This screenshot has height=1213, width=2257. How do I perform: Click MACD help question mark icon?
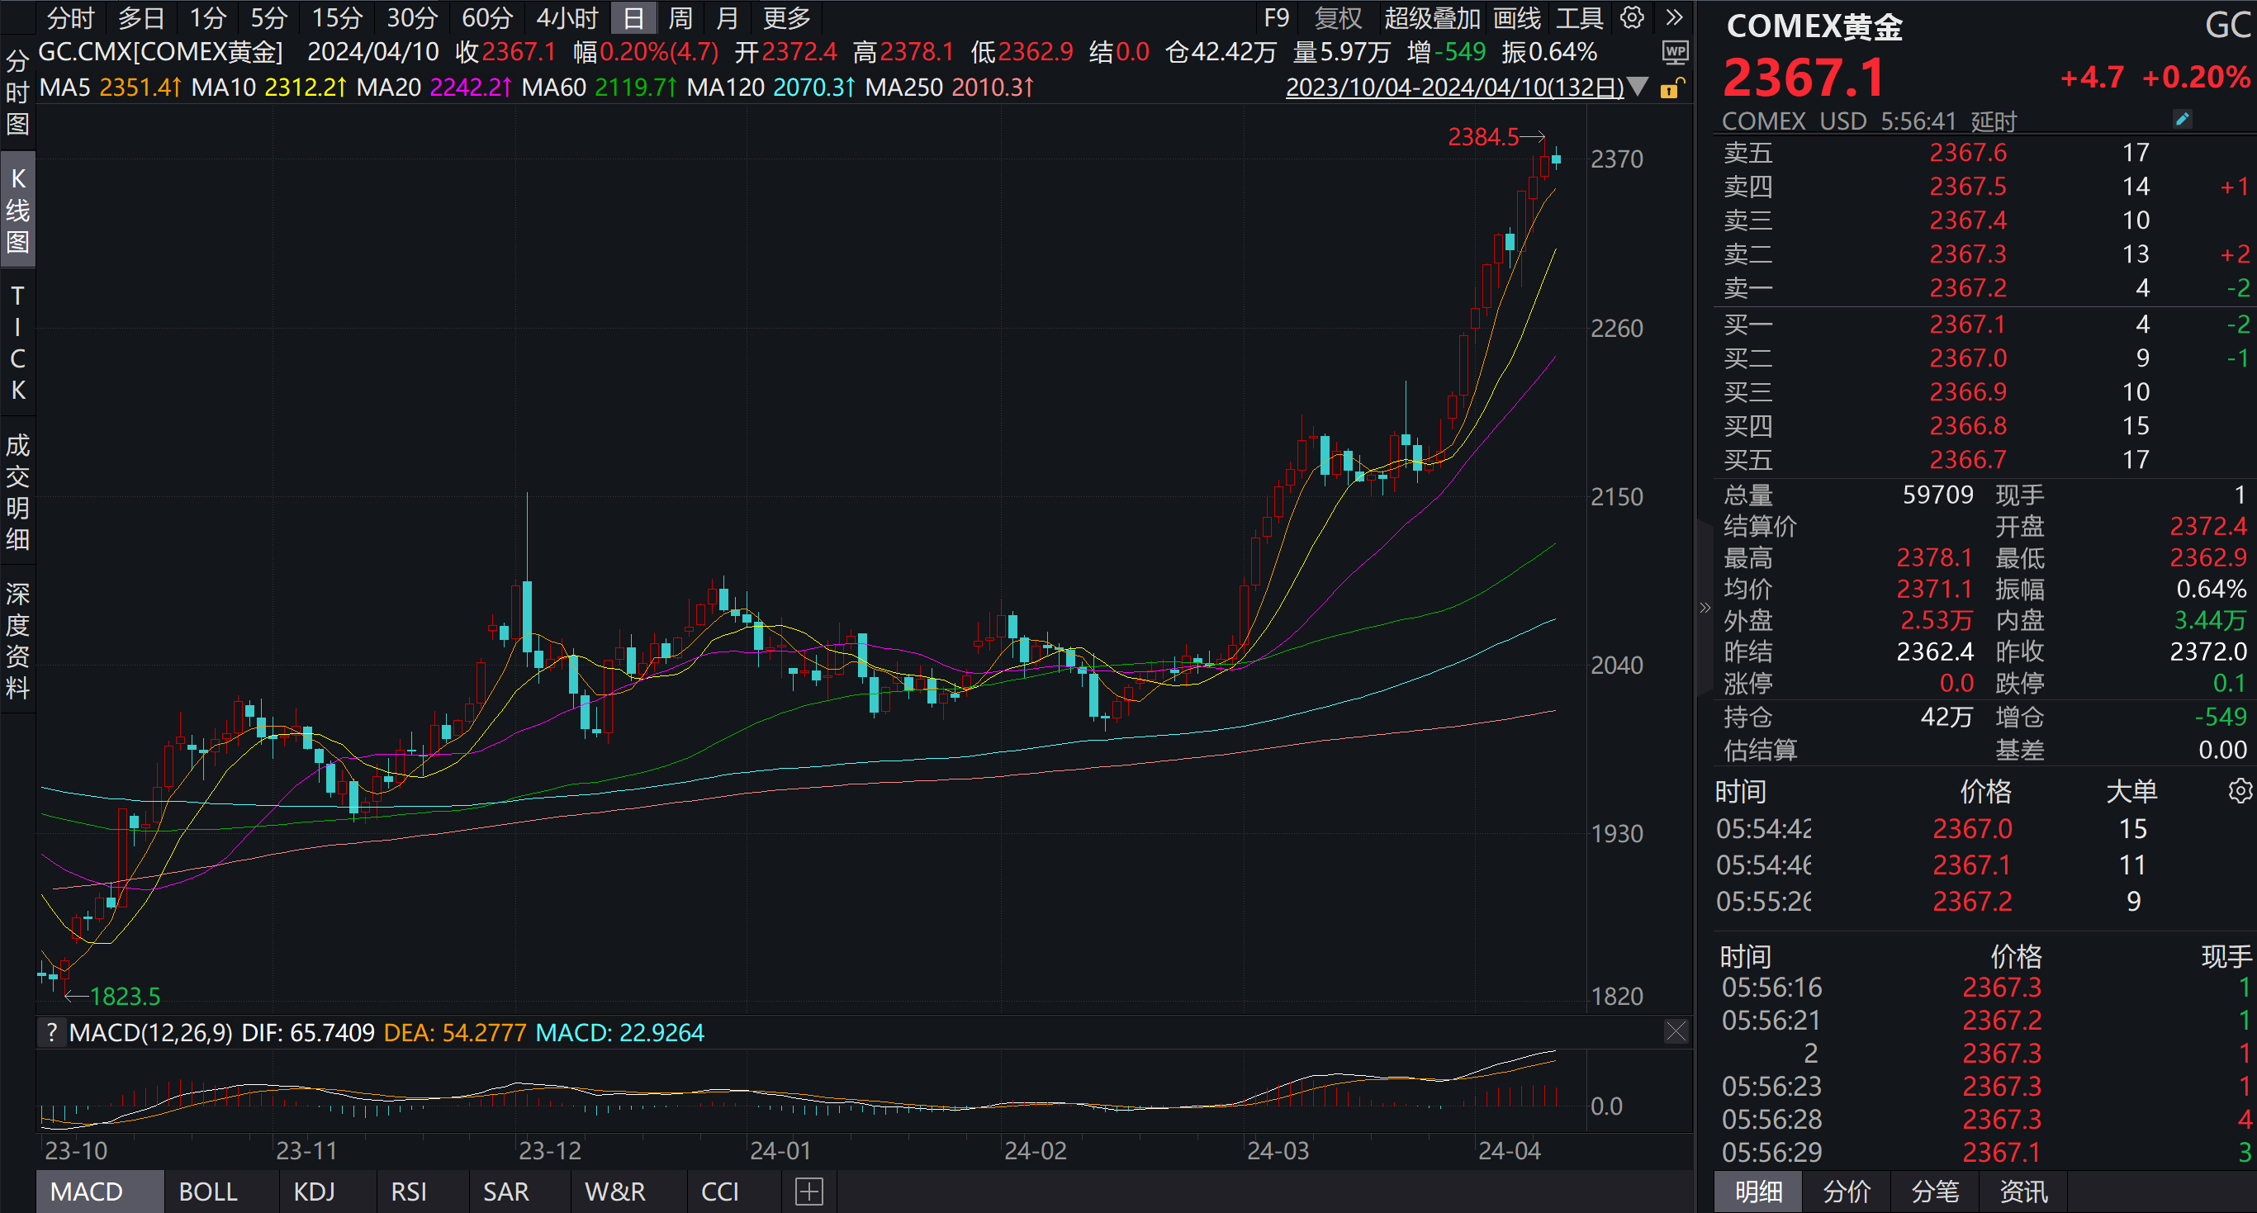52,1033
